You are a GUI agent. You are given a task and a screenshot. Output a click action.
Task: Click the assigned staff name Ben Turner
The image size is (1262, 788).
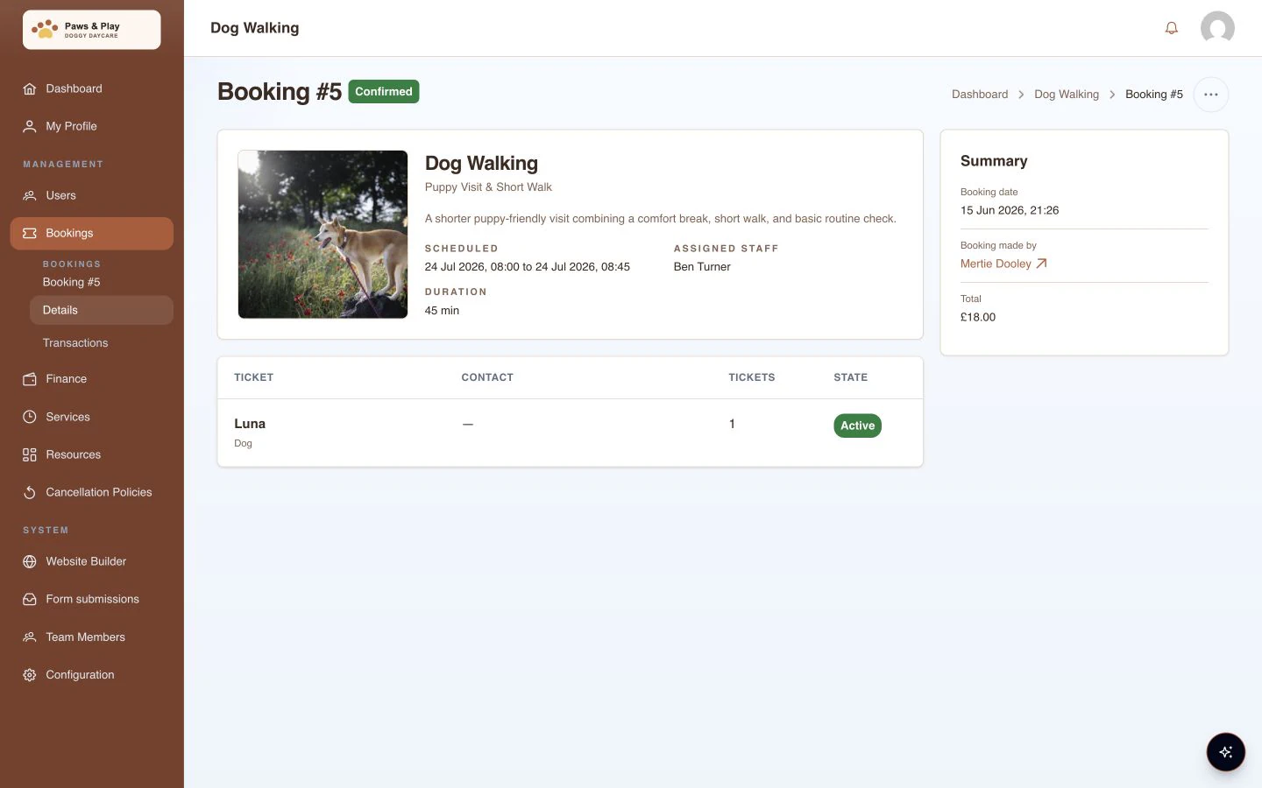[x=702, y=267]
